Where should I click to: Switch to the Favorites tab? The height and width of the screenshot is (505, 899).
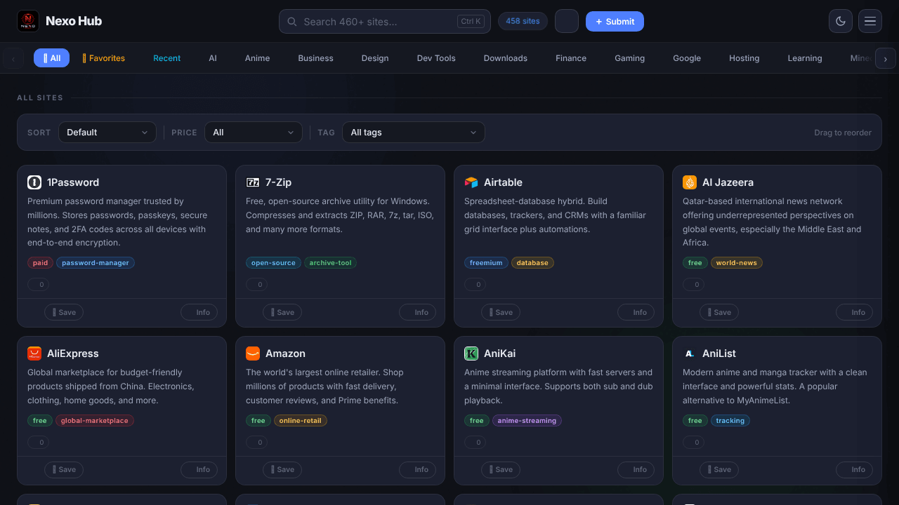(x=104, y=58)
